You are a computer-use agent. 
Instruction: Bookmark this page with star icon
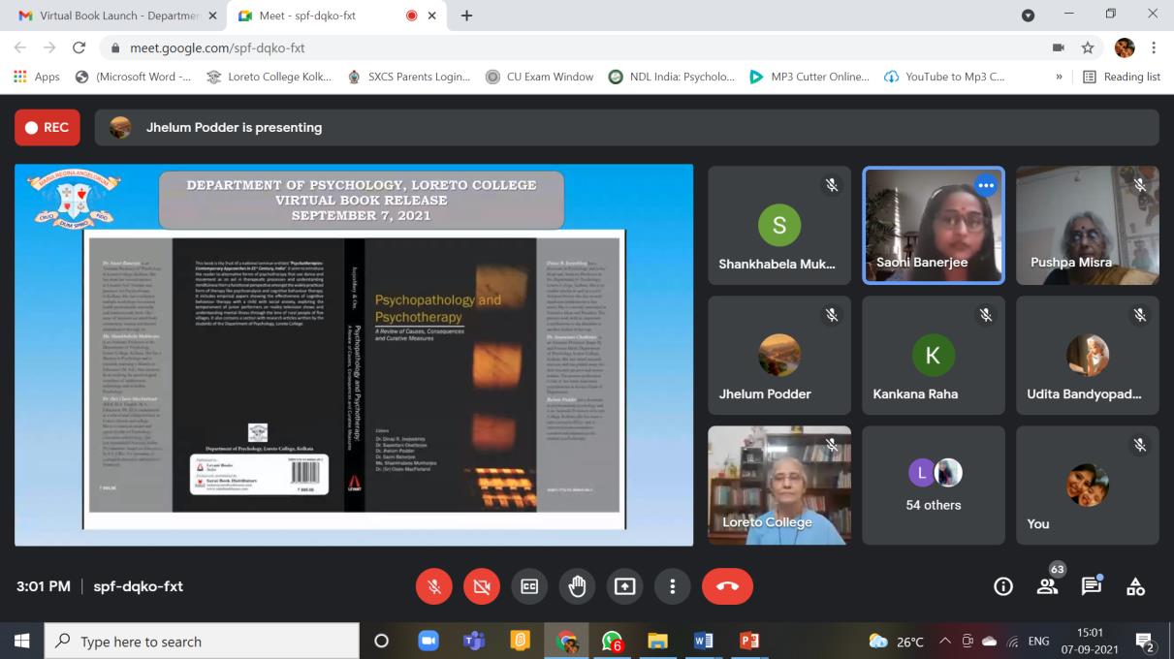(x=1088, y=47)
